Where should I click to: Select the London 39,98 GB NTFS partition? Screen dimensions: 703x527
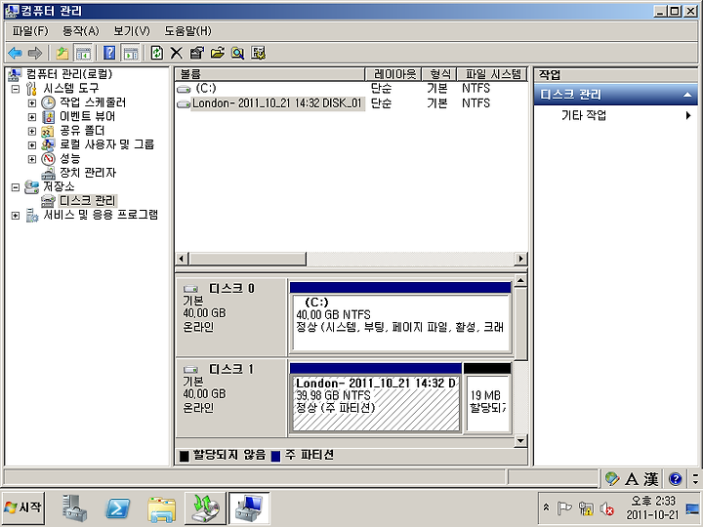tap(376, 398)
